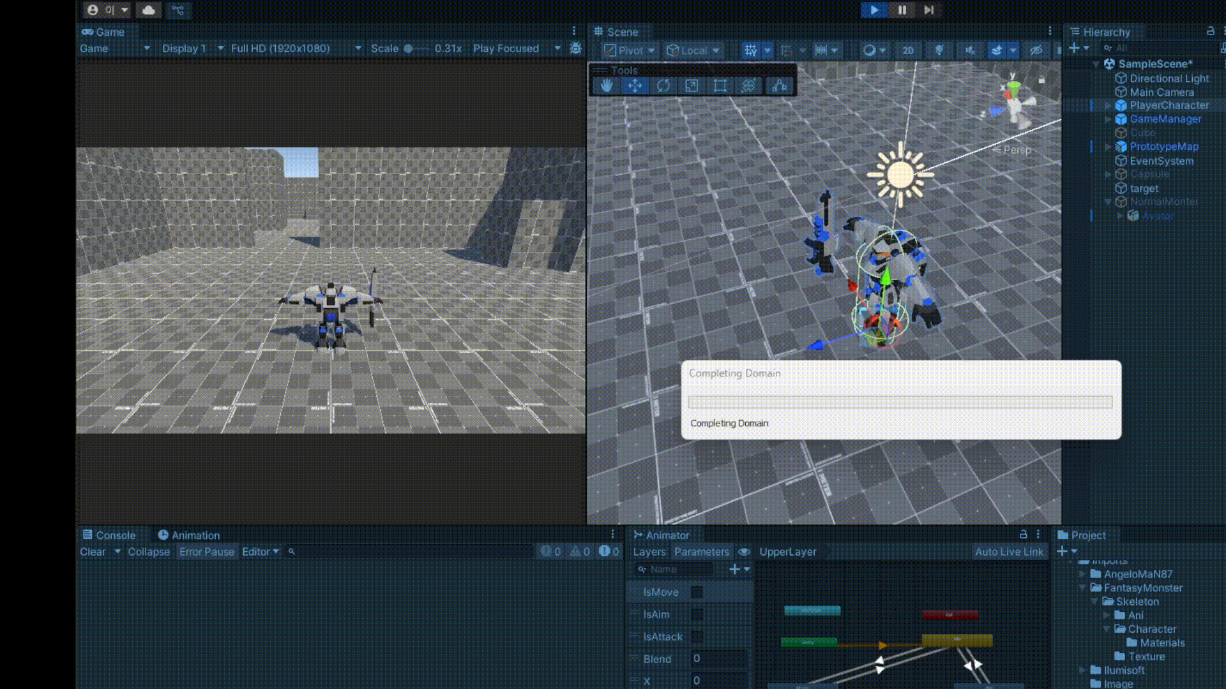This screenshot has width=1226, height=689.
Task: Open the Play Focused dropdown
Action: 516,48
